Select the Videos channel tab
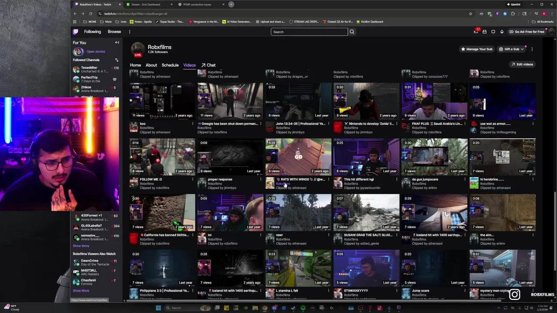Viewport: 557px width, 313px height. click(x=189, y=65)
